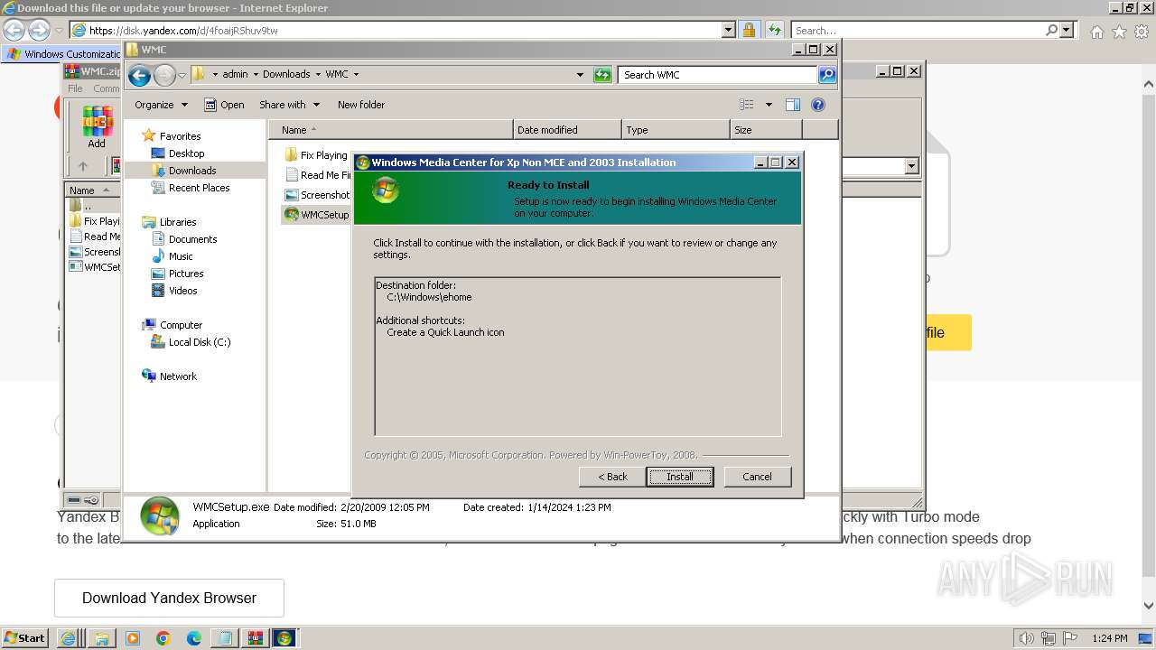Select Computer in navigation pane

point(181,325)
